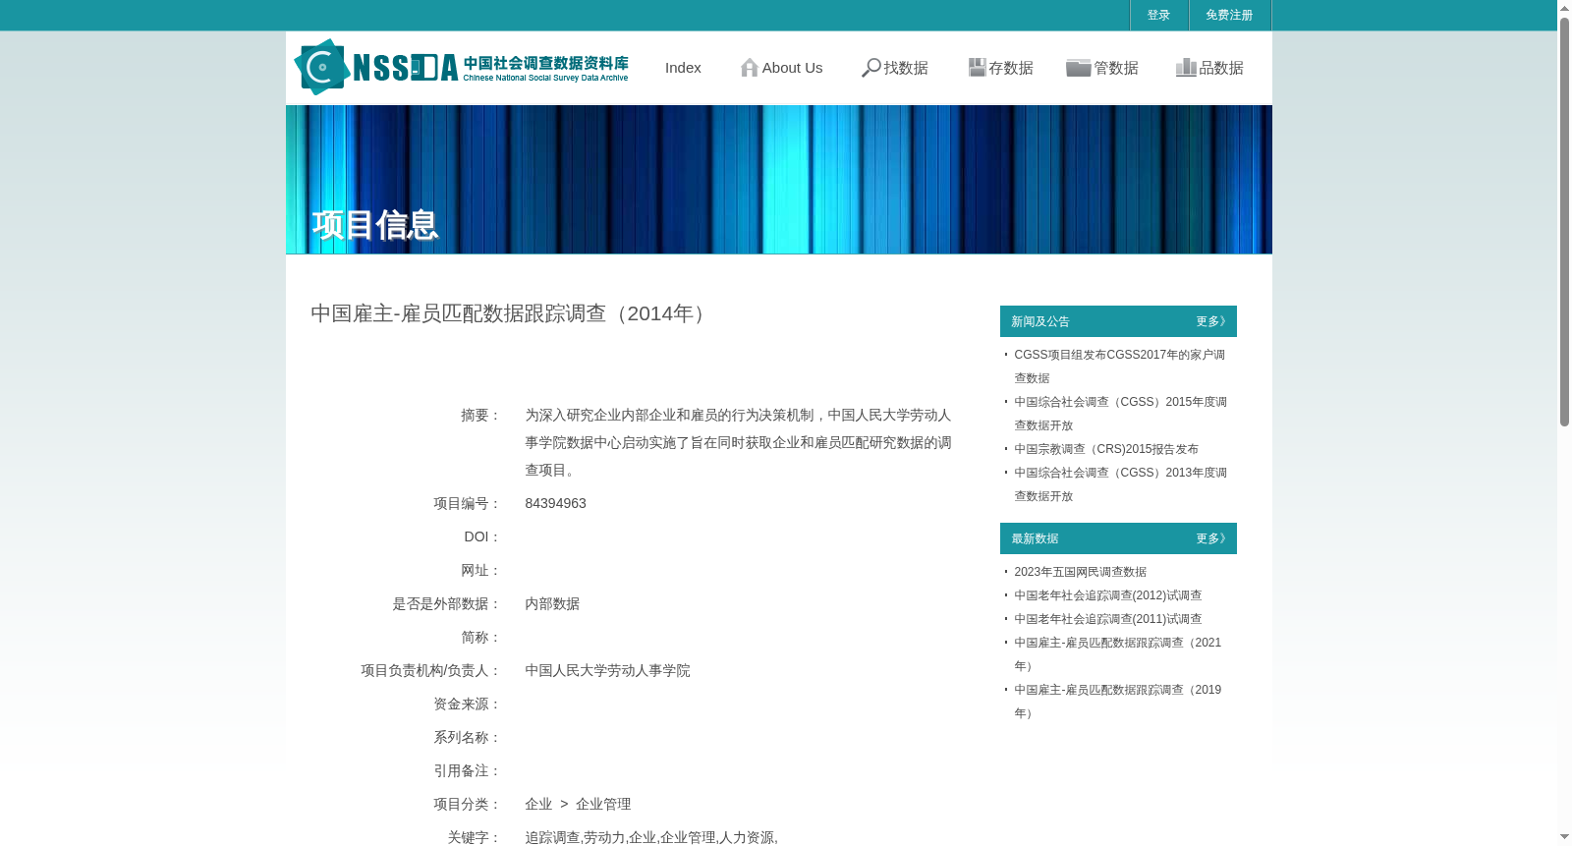Click the 摘要： field label
Viewport: 1572px width, 846px height.
coord(481,415)
